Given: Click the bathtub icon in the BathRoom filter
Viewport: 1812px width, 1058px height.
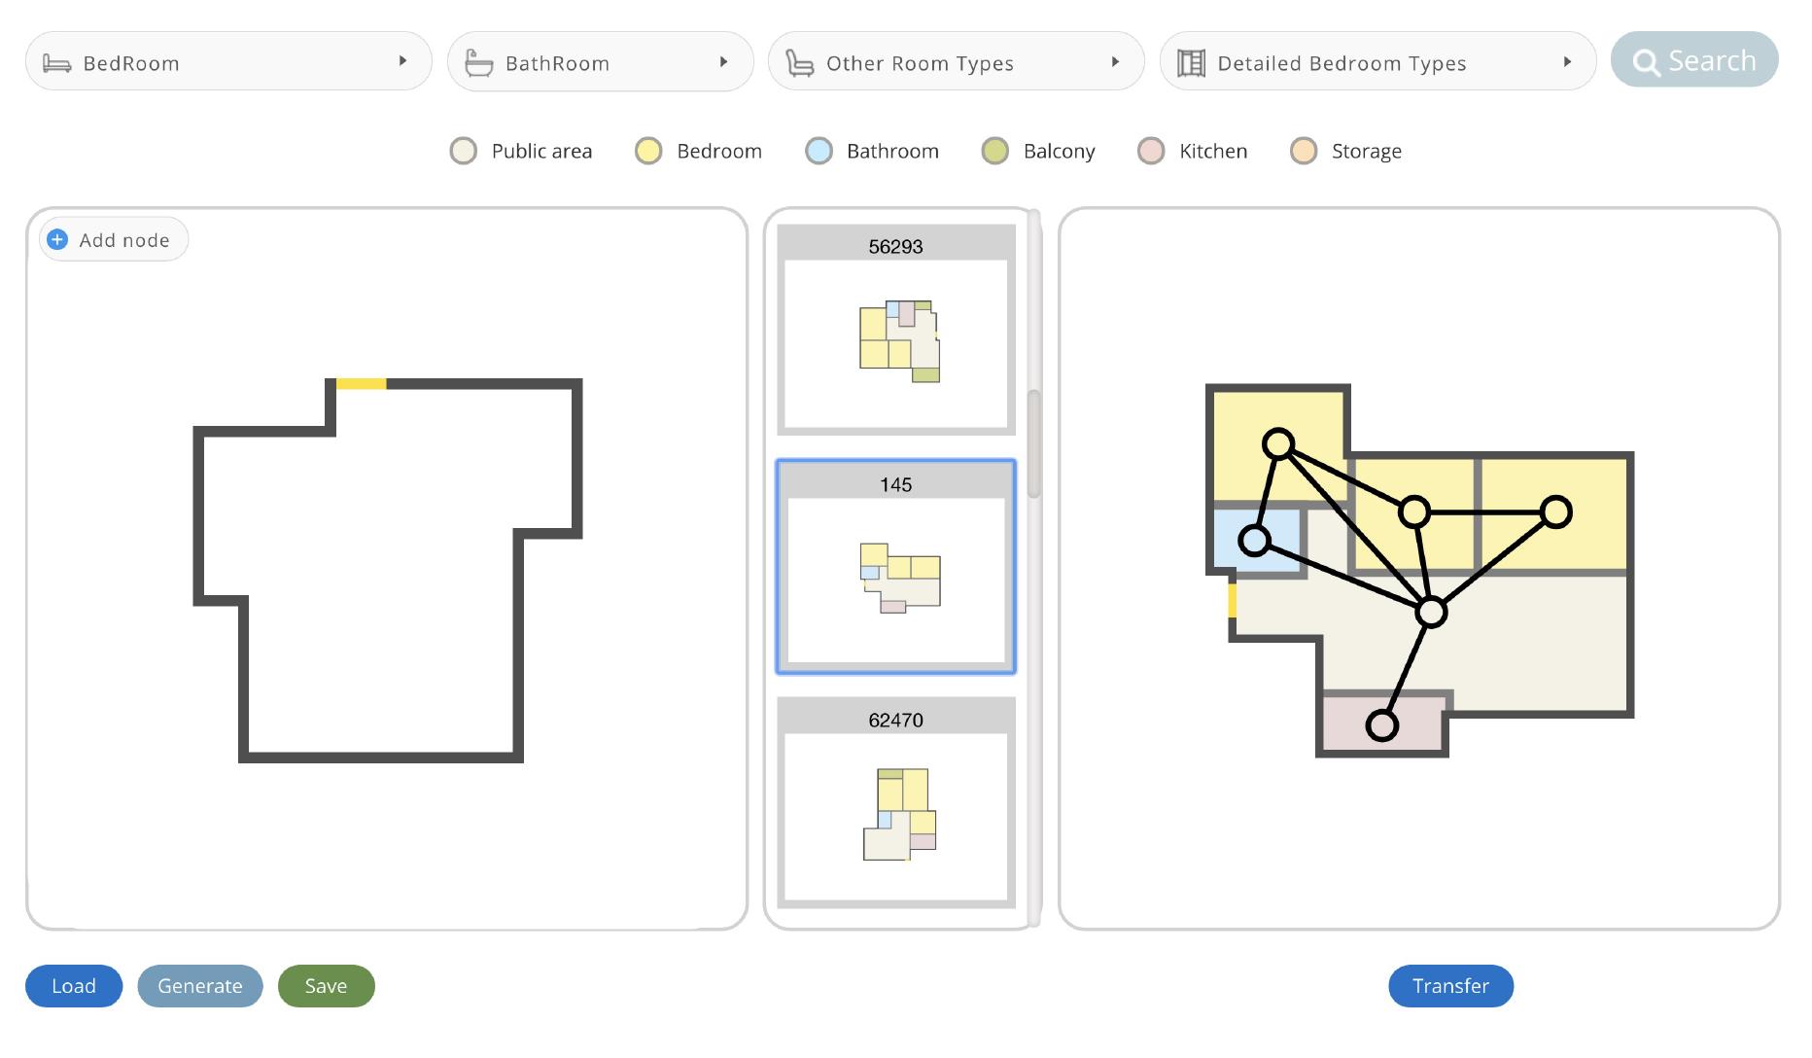Looking at the screenshot, I should (x=478, y=61).
